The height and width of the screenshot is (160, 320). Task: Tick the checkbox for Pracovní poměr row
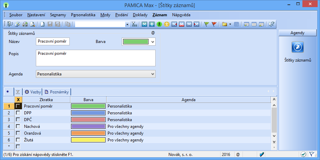click(x=18, y=106)
